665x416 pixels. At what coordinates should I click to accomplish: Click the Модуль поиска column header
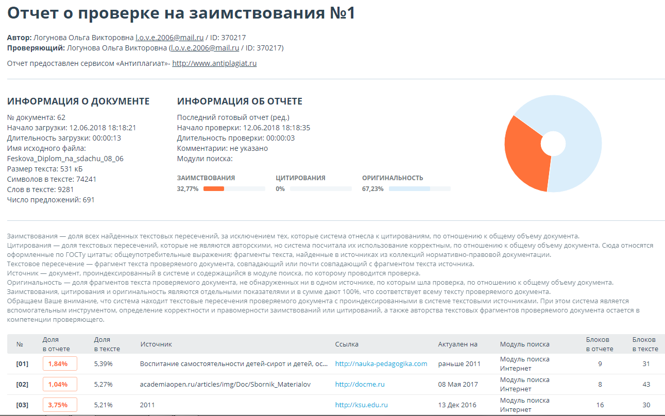coord(524,344)
